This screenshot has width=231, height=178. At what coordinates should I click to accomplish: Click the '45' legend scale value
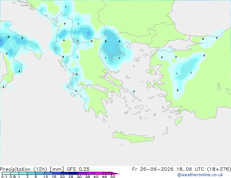point(105,177)
